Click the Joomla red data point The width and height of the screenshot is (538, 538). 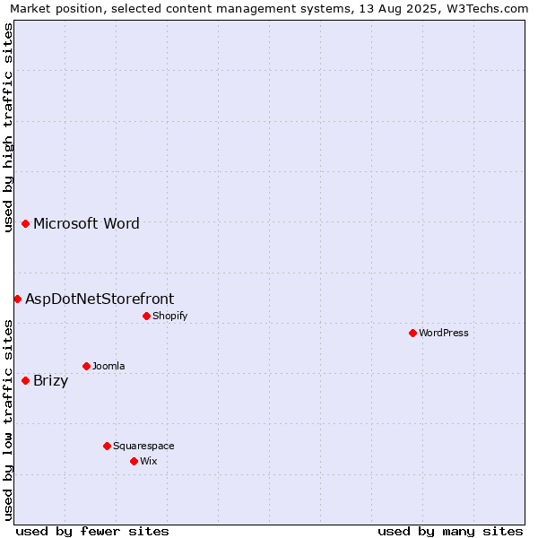pos(86,366)
